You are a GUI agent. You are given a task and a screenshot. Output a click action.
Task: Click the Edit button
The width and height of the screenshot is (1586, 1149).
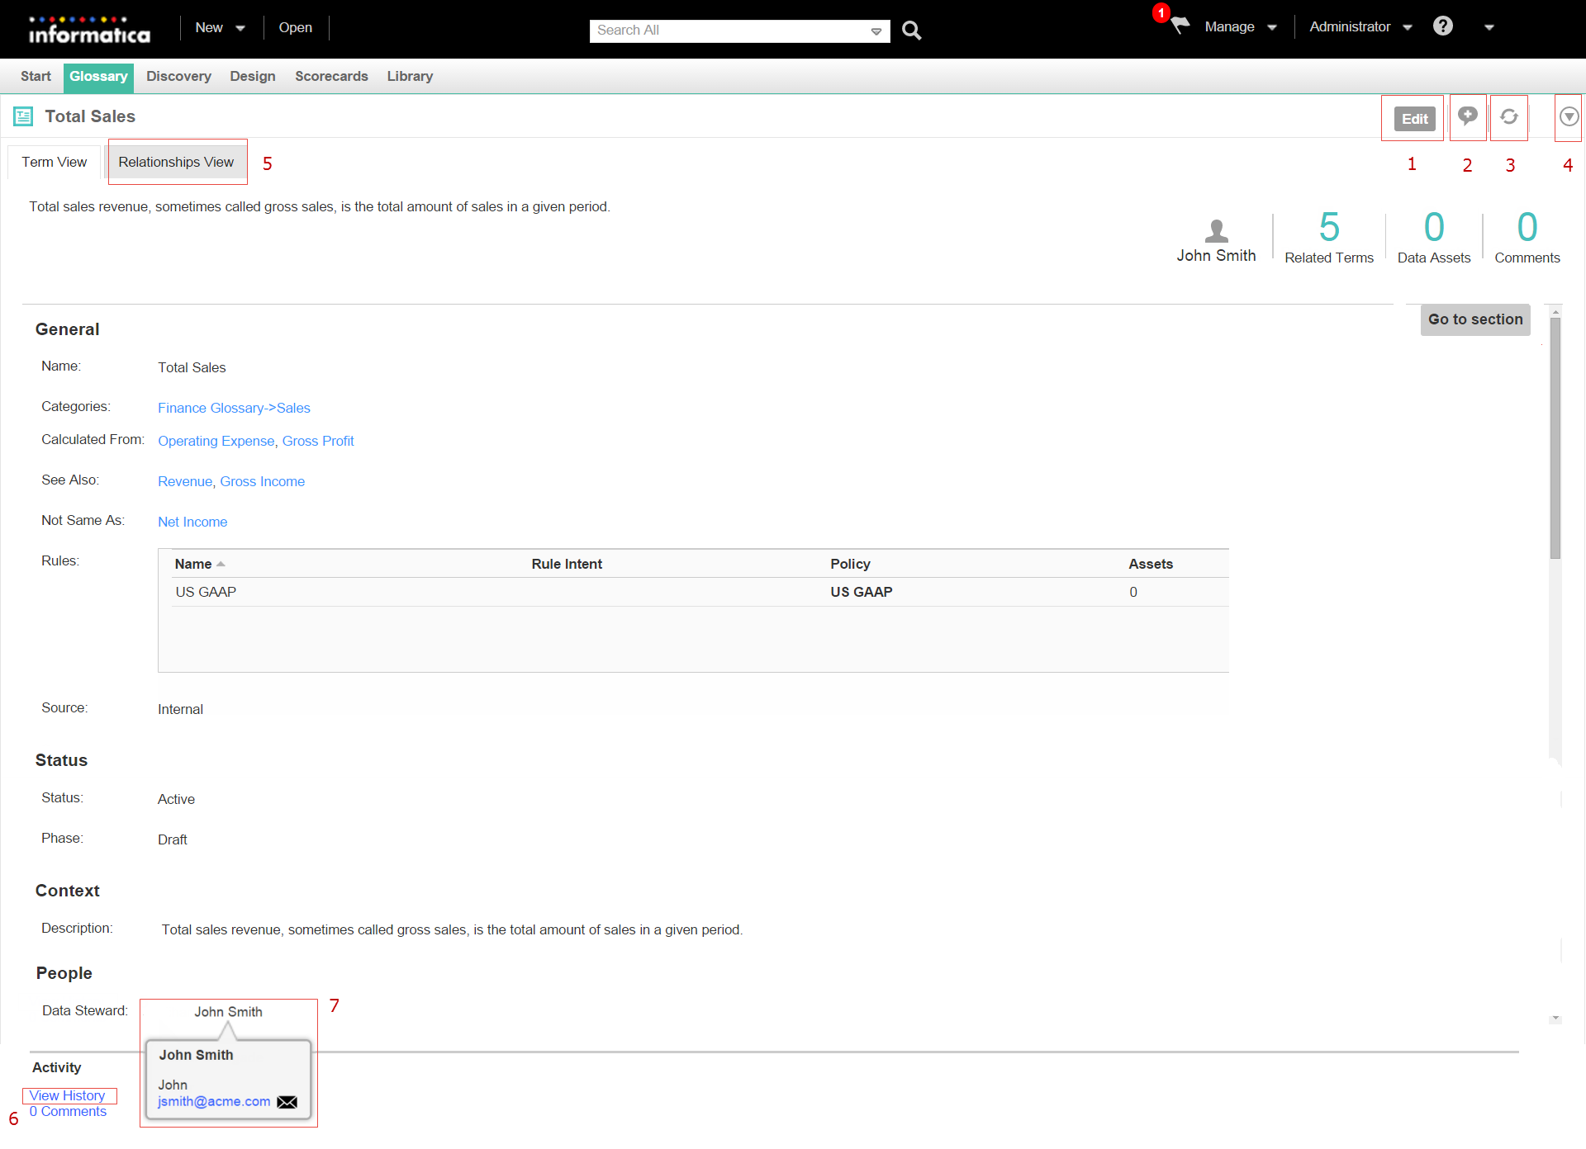click(1414, 119)
